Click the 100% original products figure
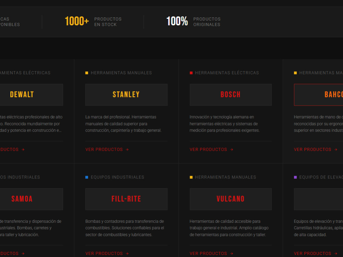 177,21
